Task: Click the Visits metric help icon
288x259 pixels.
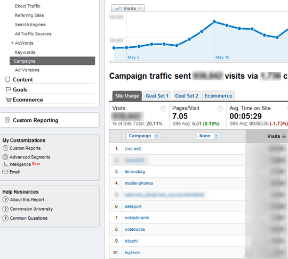Action: pos(163,108)
